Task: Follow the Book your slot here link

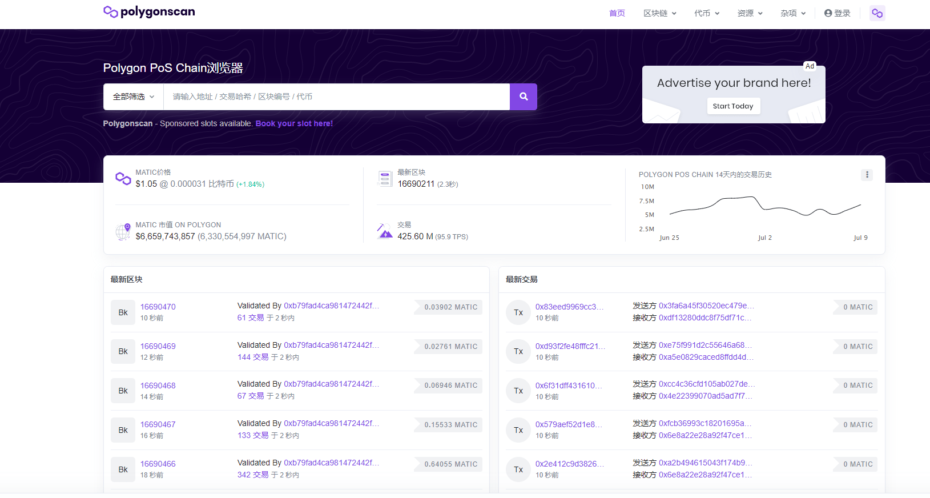Action: click(294, 123)
